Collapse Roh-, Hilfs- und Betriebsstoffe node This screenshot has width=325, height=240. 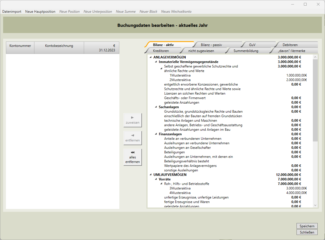(161, 184)
